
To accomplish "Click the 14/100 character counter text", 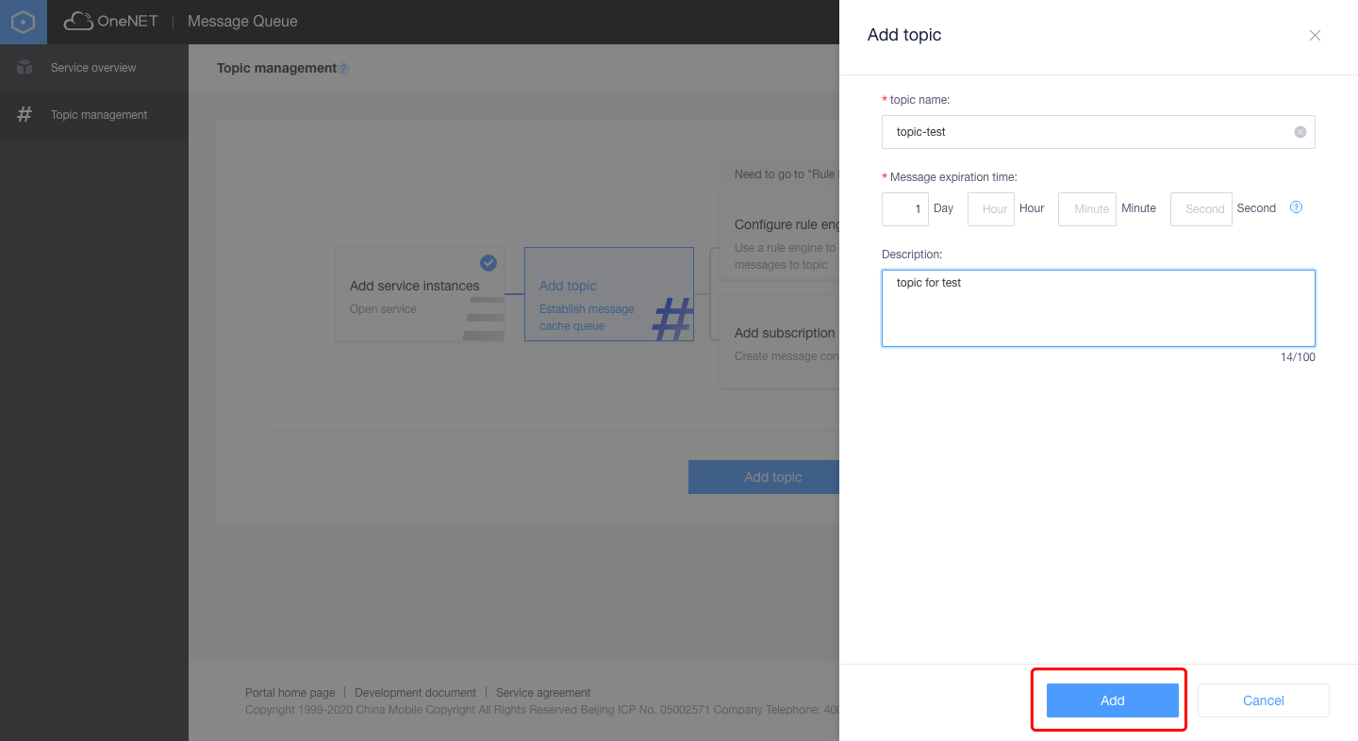I will pos(1298,357).
